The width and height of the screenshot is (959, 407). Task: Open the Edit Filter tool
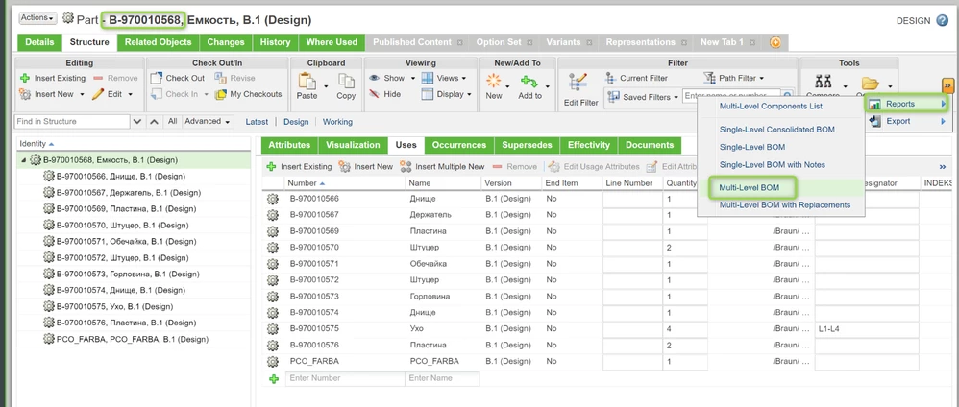pyautogui.click(x=580, y=88)
